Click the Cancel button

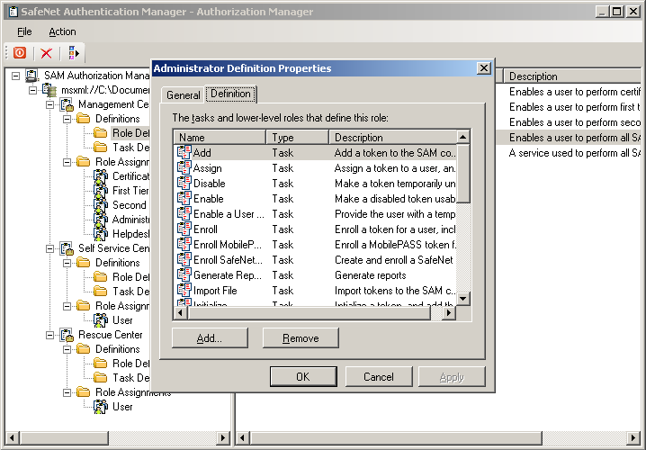click(x=379, y=376)
